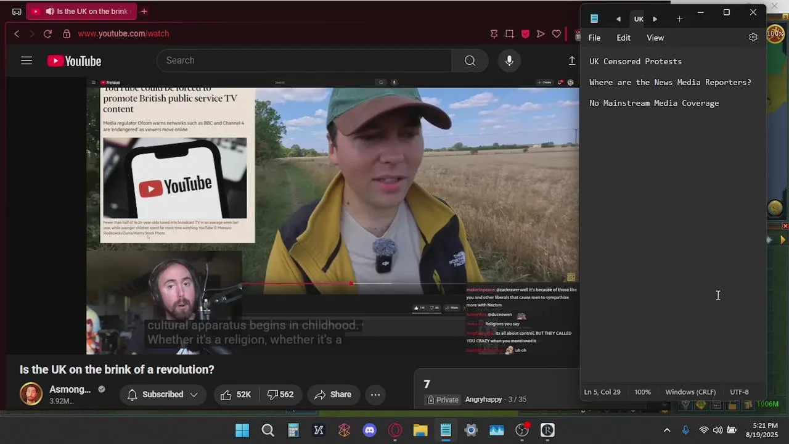Open more actions three-dot button

pyautogui.click(x=375, y=395)
